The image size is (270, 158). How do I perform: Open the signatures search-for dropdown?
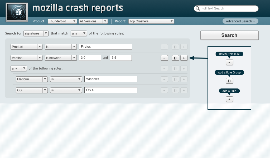tap(36, 33)
